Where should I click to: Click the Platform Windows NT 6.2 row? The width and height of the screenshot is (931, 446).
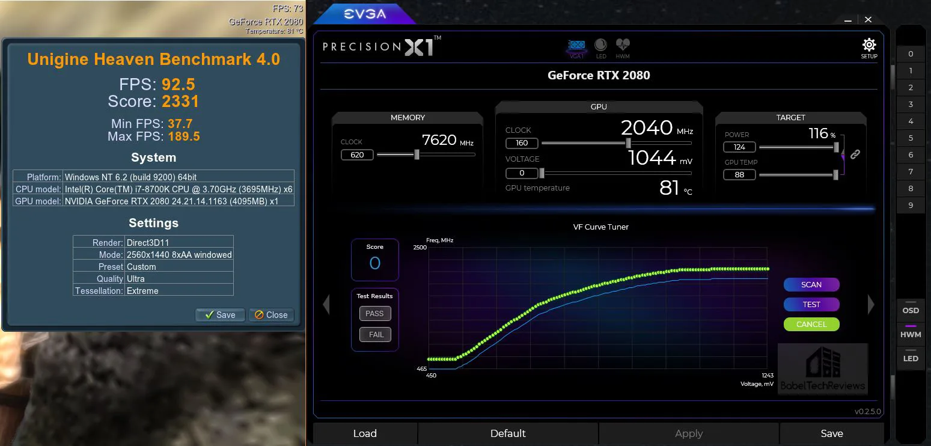point(154,177)
